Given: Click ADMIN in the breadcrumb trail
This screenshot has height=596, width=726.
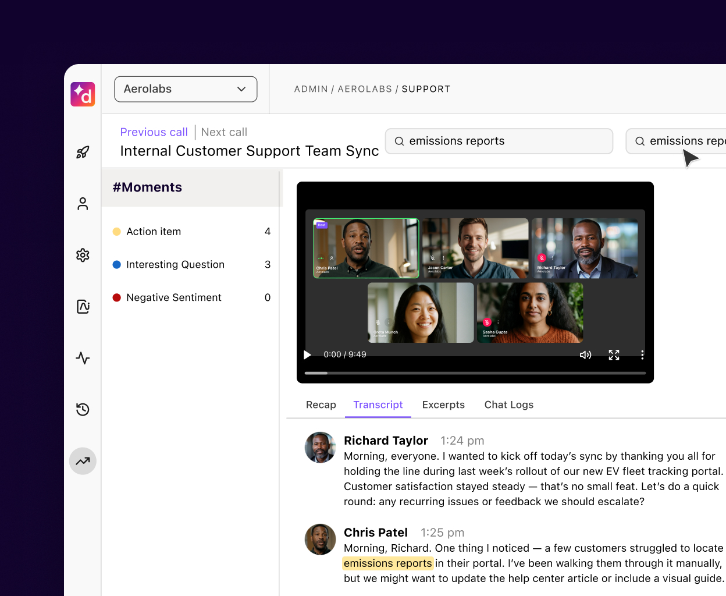Looking at the screenshot, I should pyautogui.click(x=311, y=89).
